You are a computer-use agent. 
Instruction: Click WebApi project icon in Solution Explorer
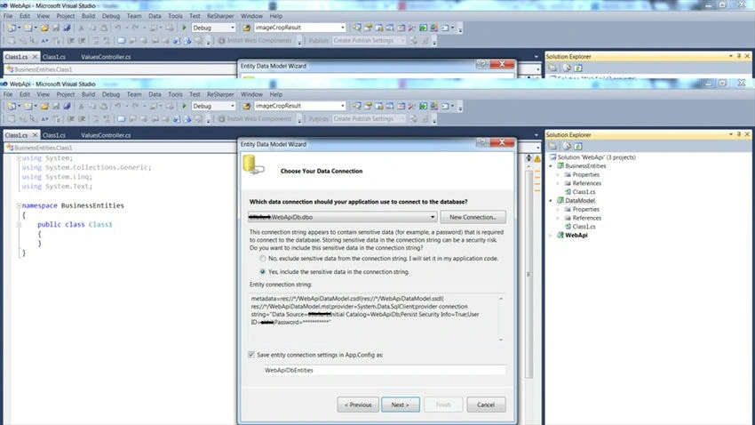point(560,235)
